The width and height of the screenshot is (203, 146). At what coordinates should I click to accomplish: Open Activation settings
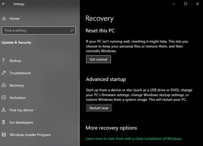pos(17,98)
